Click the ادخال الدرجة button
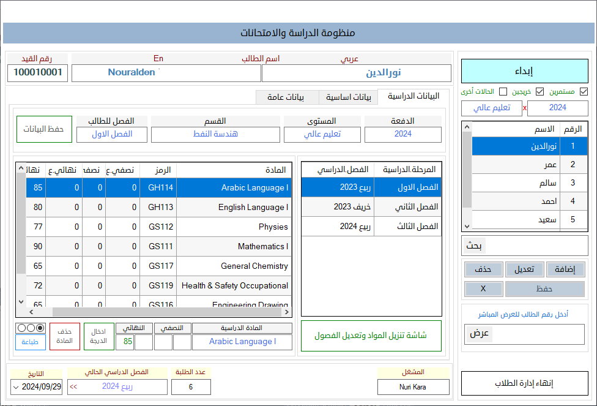Viewport: 597px width, 406px height. [x=98, y=336]
